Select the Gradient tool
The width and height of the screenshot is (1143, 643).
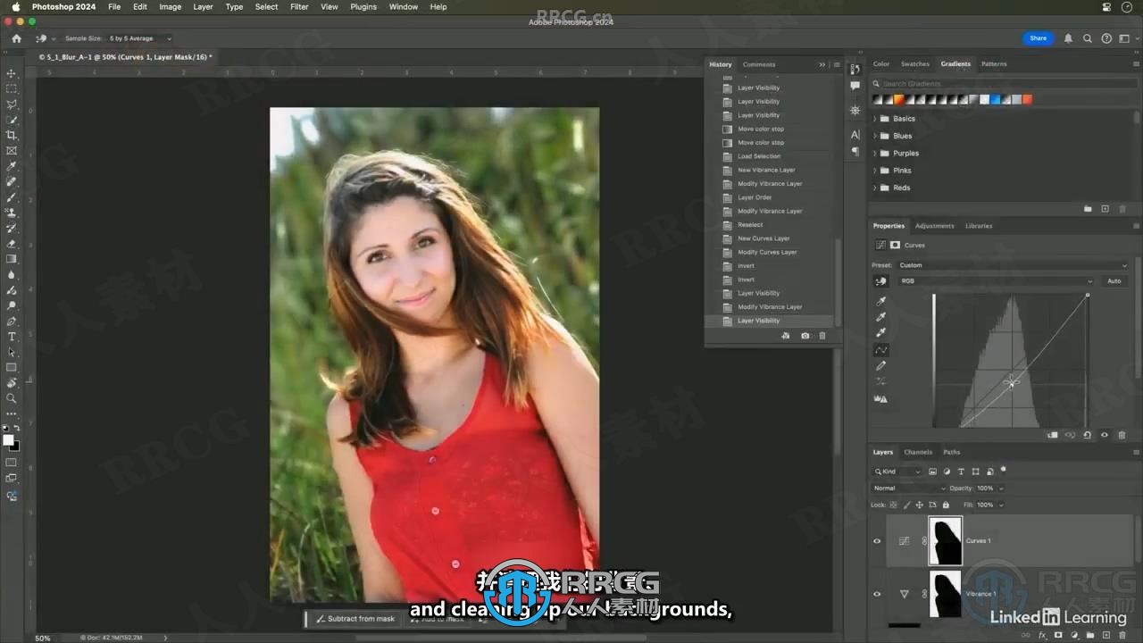pyautogui.click(x=12, y=259)
